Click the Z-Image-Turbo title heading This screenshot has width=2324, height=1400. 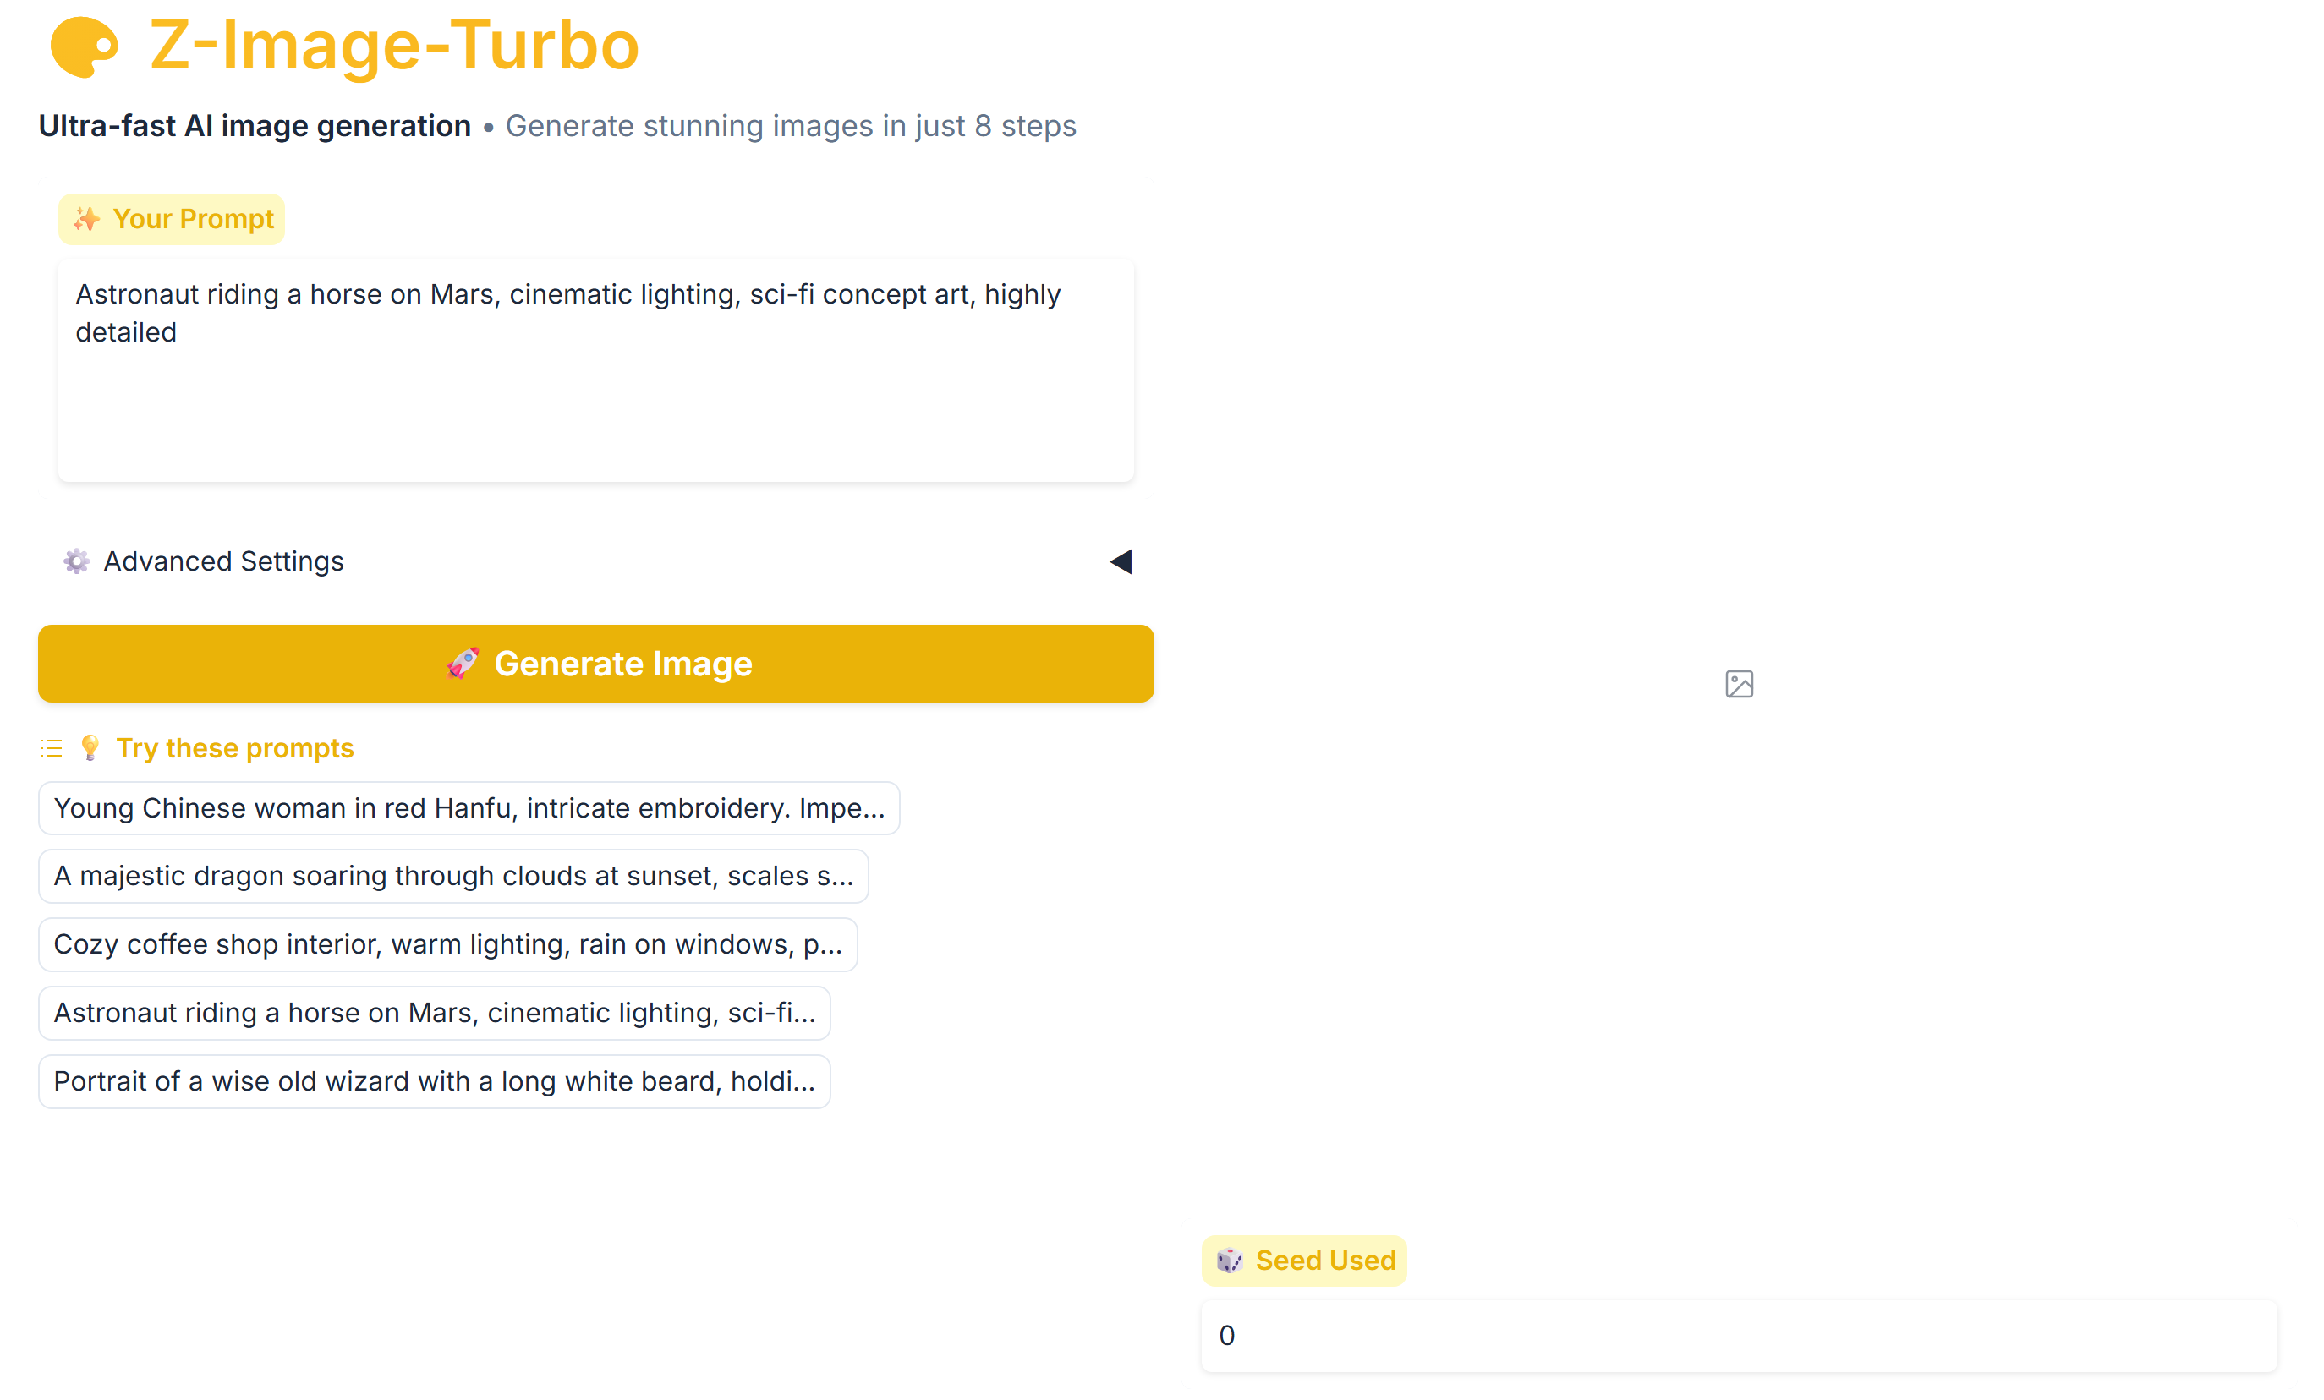(x=394, y=46)
